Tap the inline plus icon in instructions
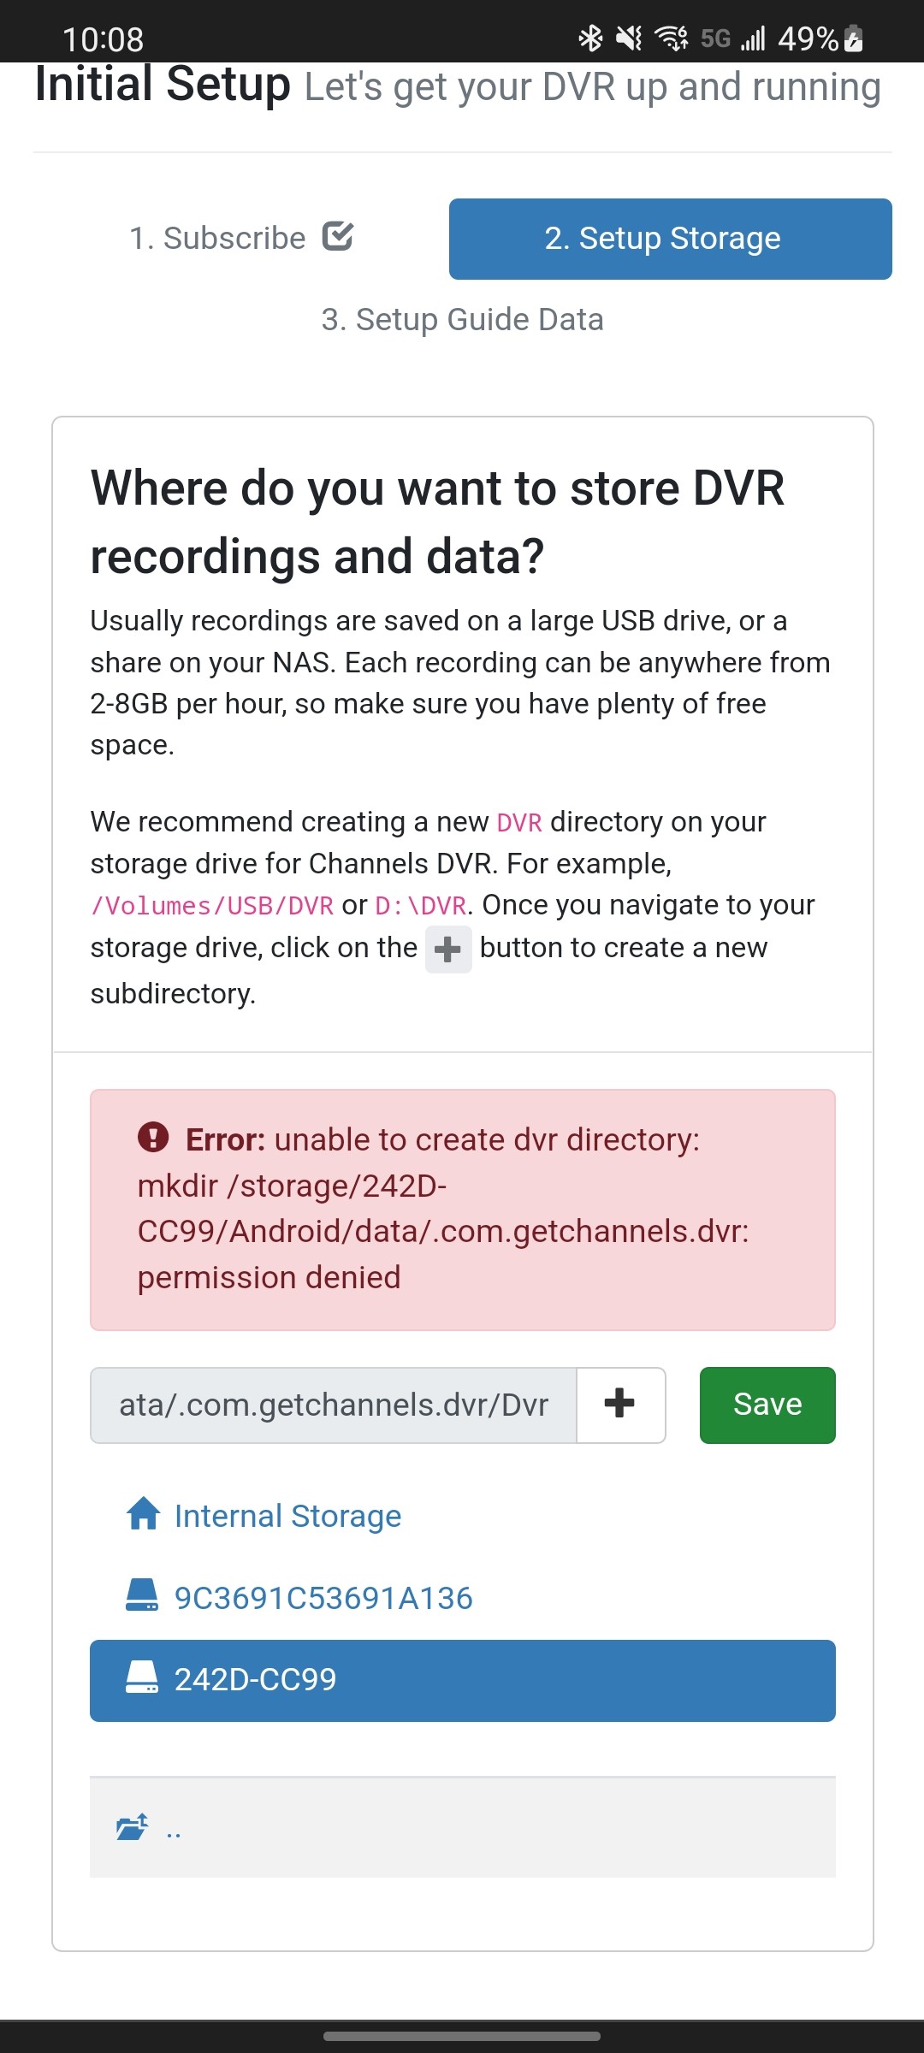Viewport: 924px width, 2053px height. tap(448, 949)
